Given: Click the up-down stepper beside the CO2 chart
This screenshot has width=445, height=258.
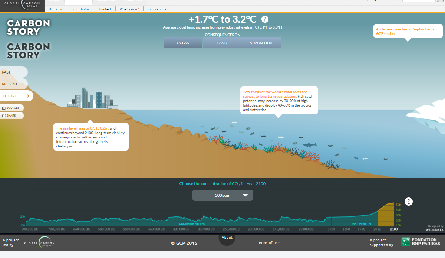Looking at the screenshot, I should 409,201.
